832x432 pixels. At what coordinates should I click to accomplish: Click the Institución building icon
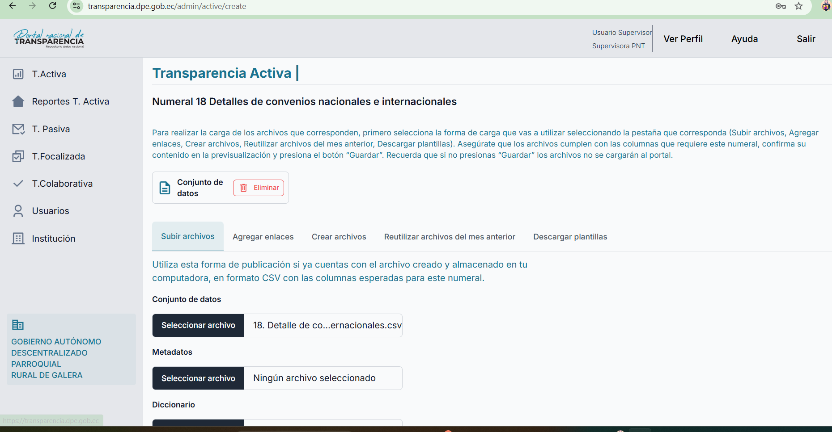[18, 239]
